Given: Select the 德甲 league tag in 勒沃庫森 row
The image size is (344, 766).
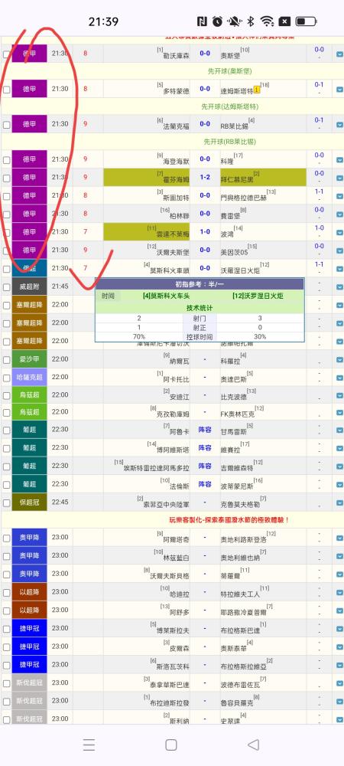Looking at the screenshot, I should pos(29,54).
